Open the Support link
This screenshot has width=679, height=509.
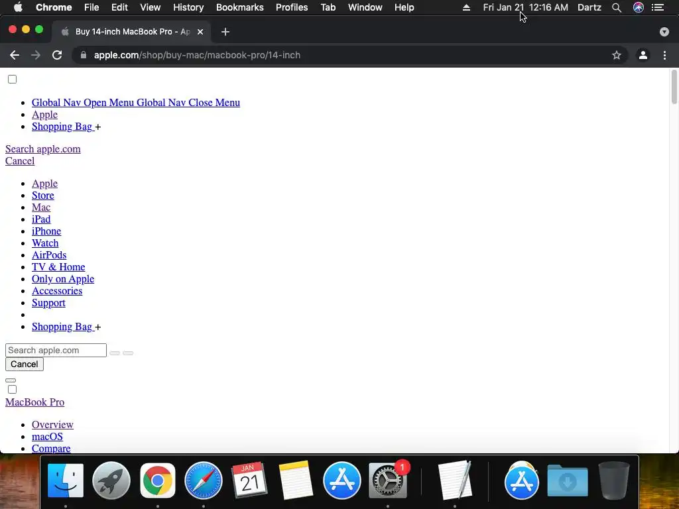[48, 303]
